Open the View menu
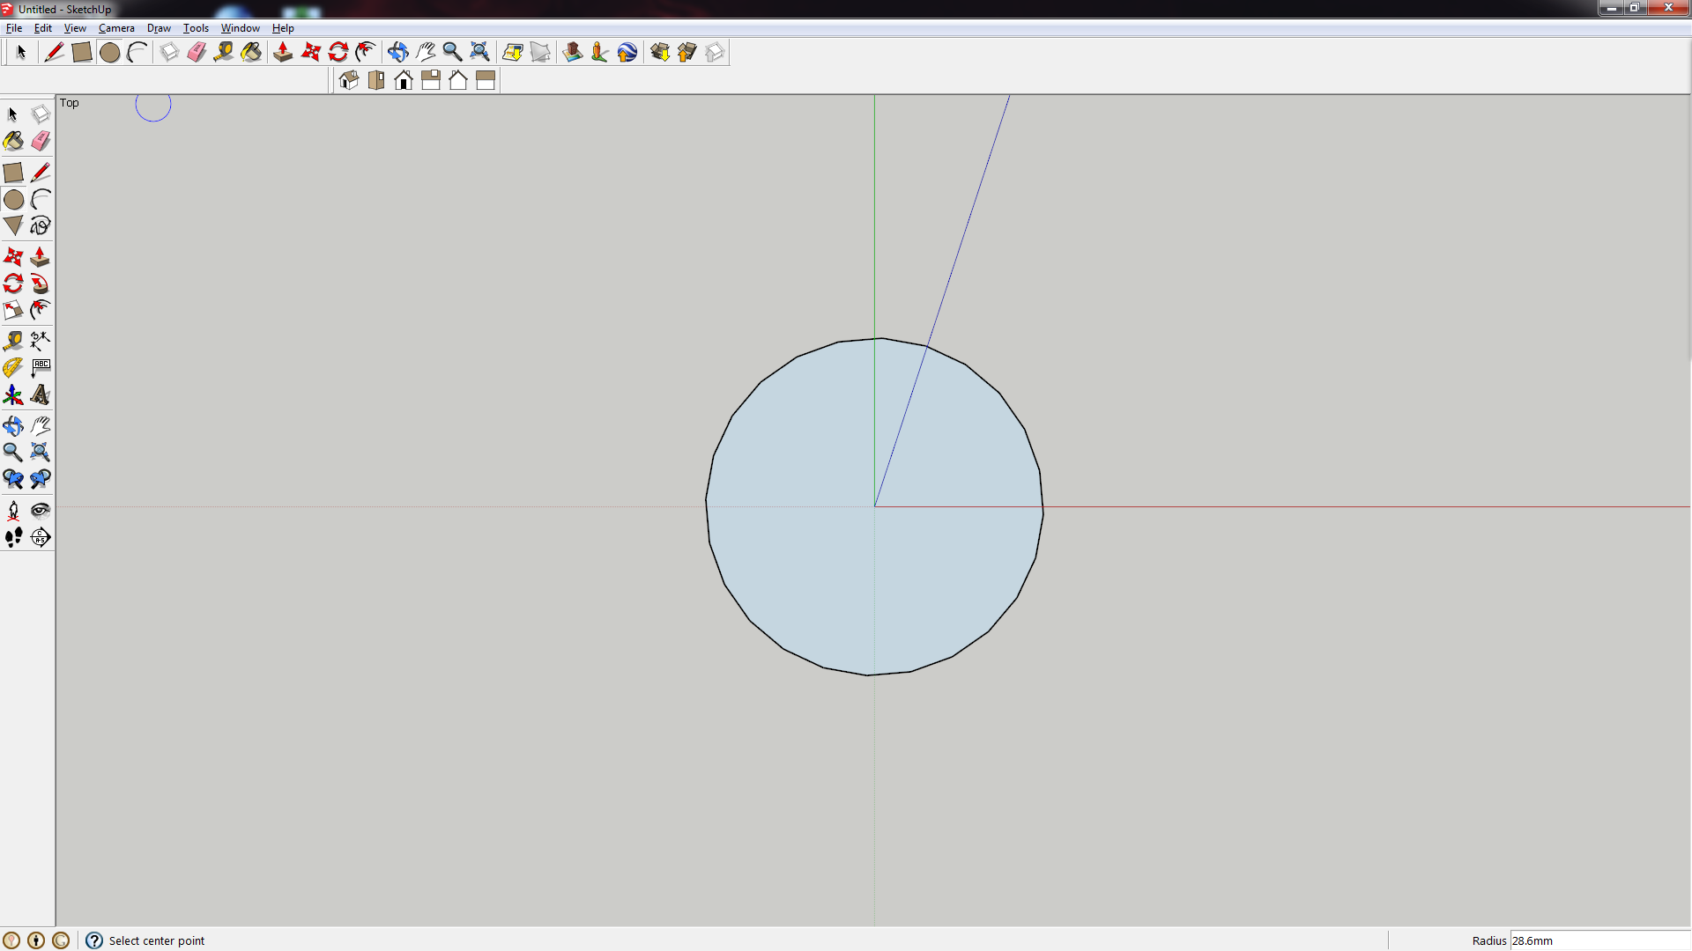This screenshot has height=951, width=1692. tap(75, 28)
